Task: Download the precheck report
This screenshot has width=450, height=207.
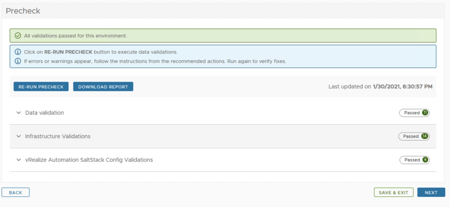Action: tap(103, 87)
